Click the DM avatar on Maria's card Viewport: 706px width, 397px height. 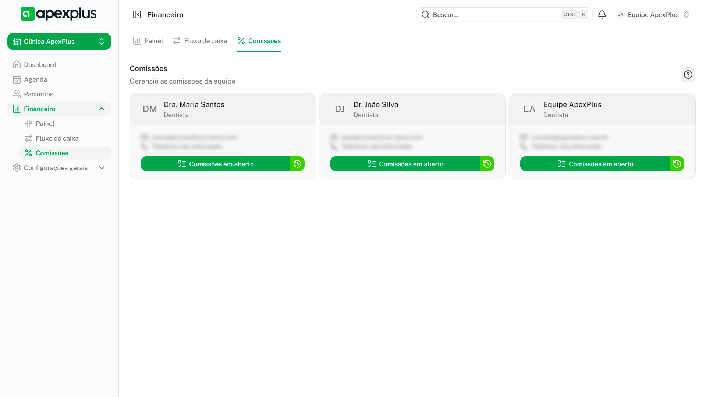(150, 109)
